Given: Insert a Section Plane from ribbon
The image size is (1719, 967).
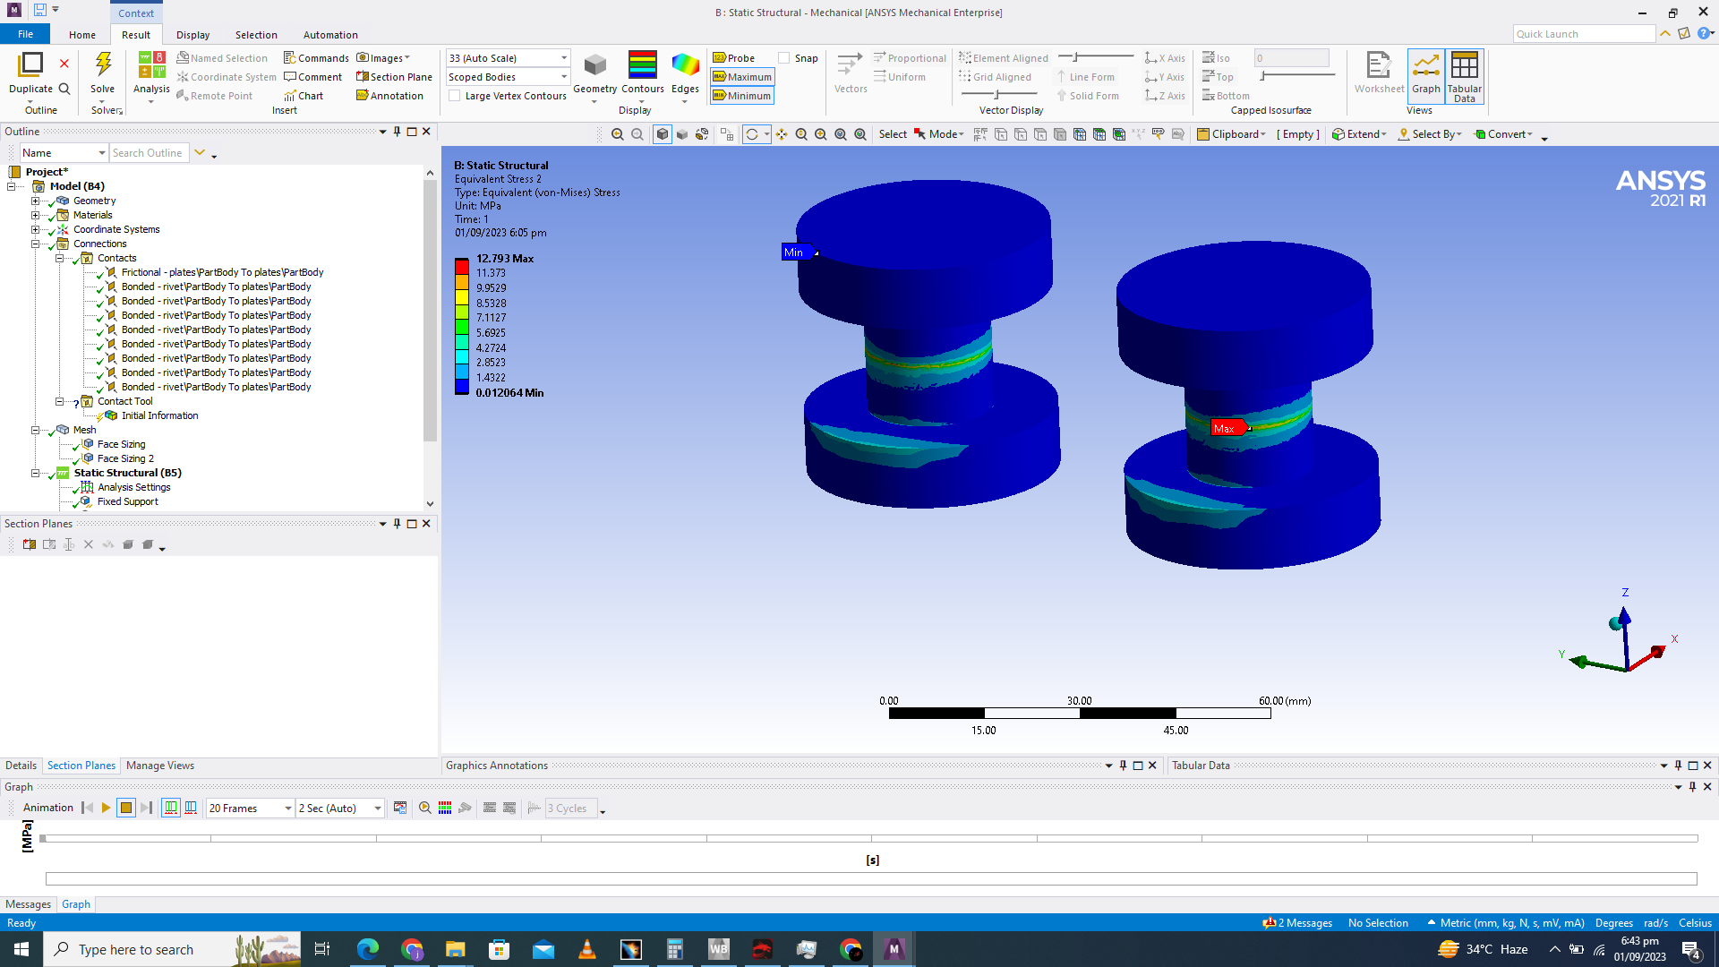Looking at the screenshot, I should pyautogui.click(x=394, y=77).
